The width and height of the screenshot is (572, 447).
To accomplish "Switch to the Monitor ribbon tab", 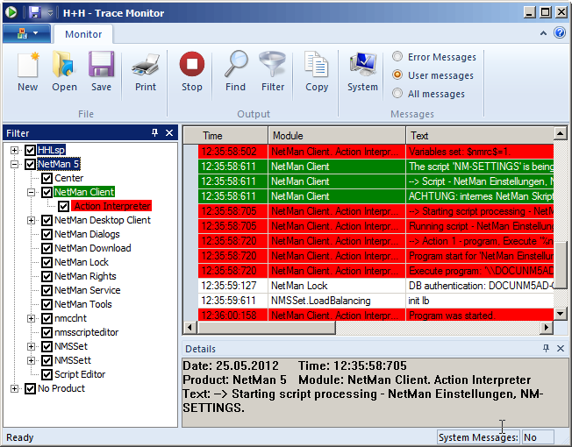I will click(83, 34).
